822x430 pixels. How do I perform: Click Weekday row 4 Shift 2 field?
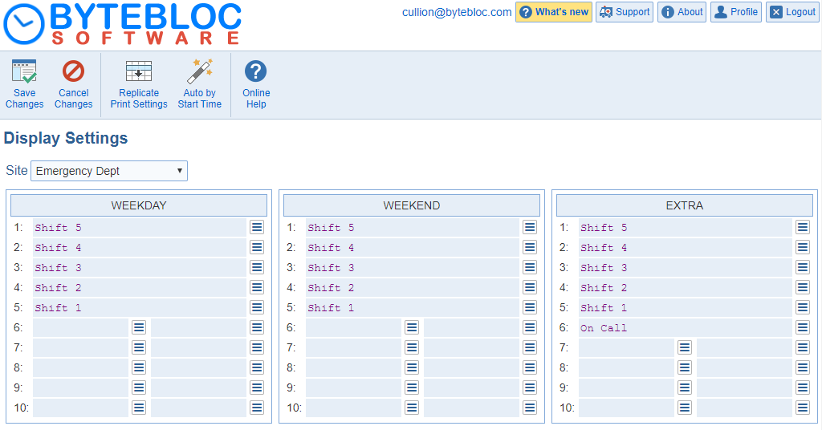tap(140, 287)
